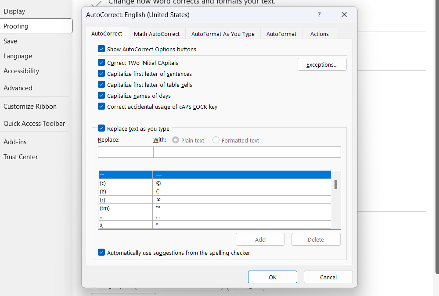439x296 pixels.
Task: Toggle Correct accidental usage of cAPS LOCK key
Action: (x=101, y=106)
